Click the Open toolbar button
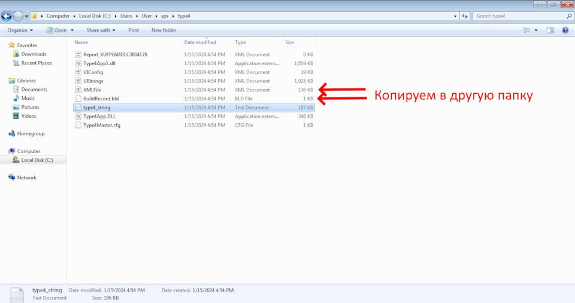Screen dimensions: 575x303 point(56,30)
